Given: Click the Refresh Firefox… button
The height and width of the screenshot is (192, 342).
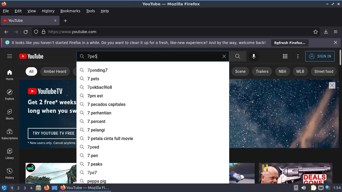Looking at the screenshot, I should (x=290, y=43).
